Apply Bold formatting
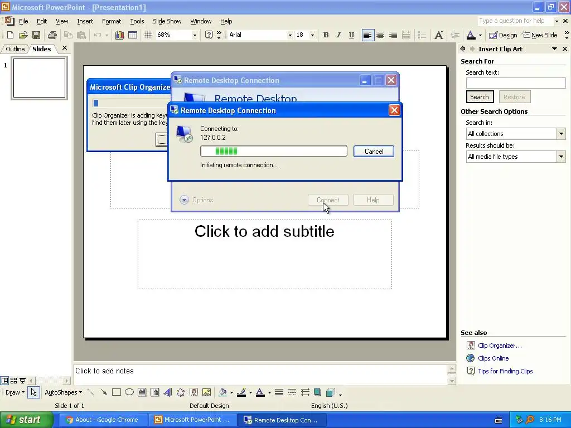Viewport: 571px width, 428px height. 326,35
